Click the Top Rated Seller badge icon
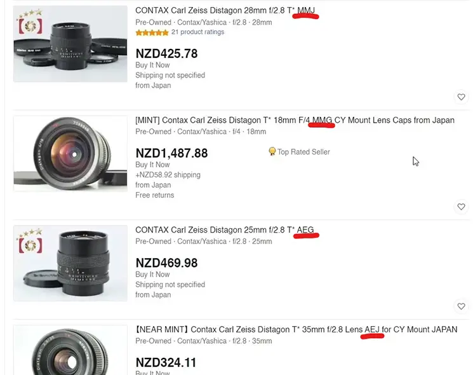 (x=272, y=152)
